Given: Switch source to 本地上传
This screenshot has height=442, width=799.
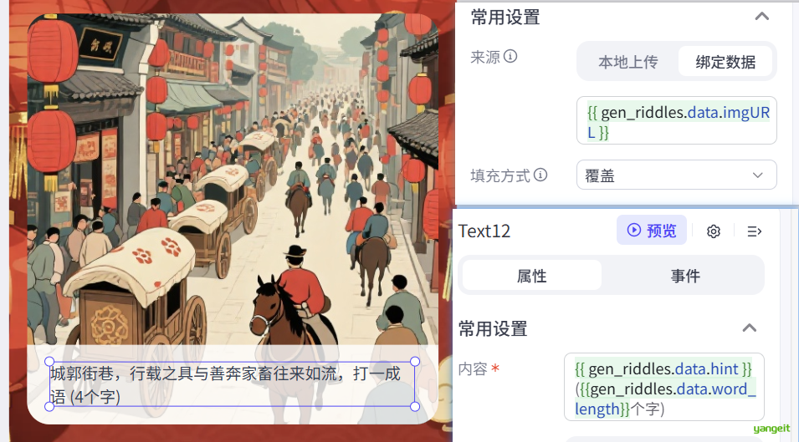Looking at the screenshot, I should [628, 62].
